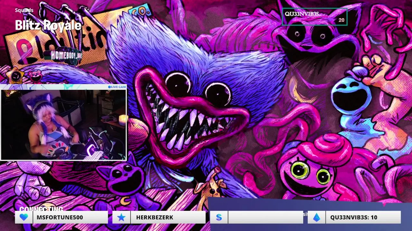Click the Squads mode label
Screen dimensions: 412x231
coord(24,10)
